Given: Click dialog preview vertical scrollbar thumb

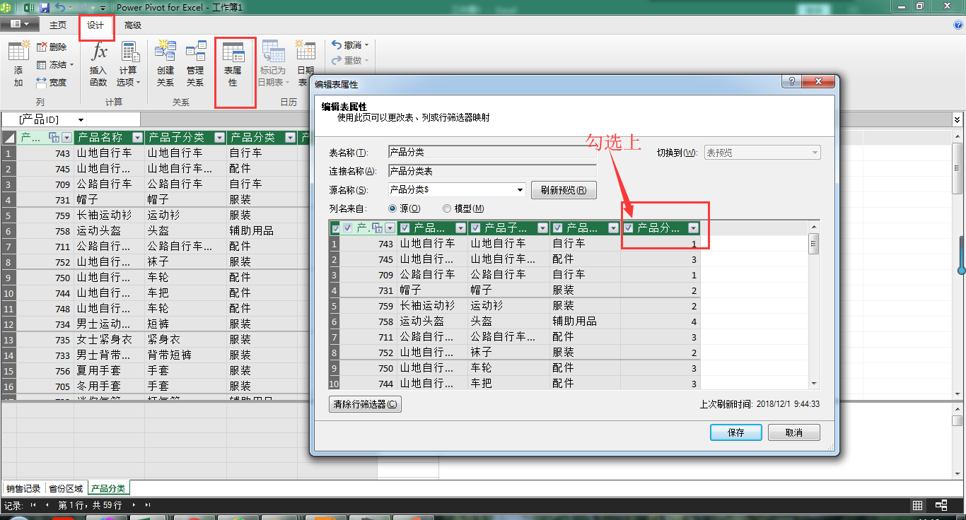Looking at the screenshot, I should click(x=814, y=245).
